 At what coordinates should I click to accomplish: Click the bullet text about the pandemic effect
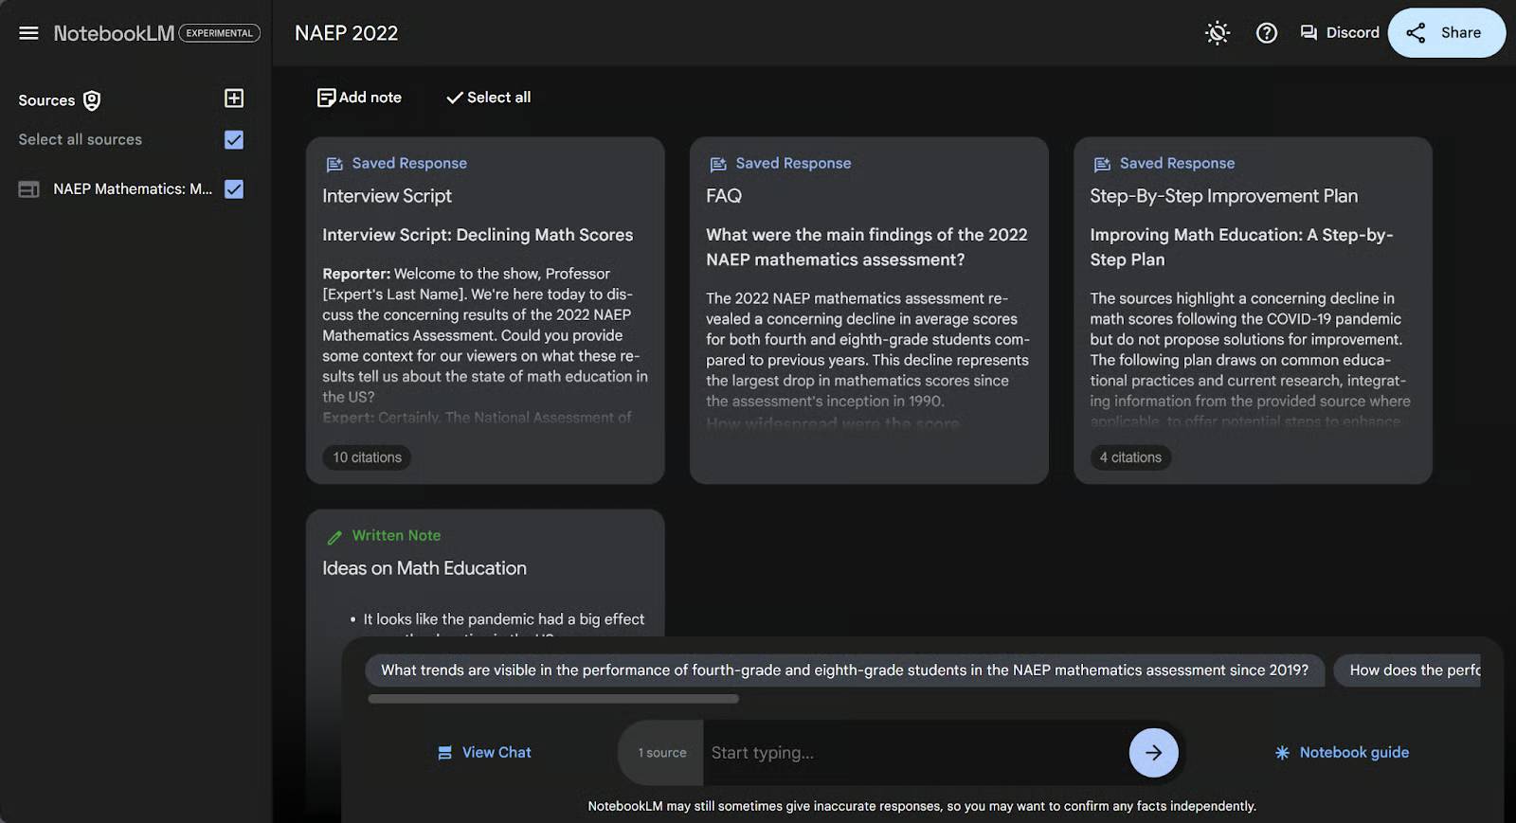(503, 619)
